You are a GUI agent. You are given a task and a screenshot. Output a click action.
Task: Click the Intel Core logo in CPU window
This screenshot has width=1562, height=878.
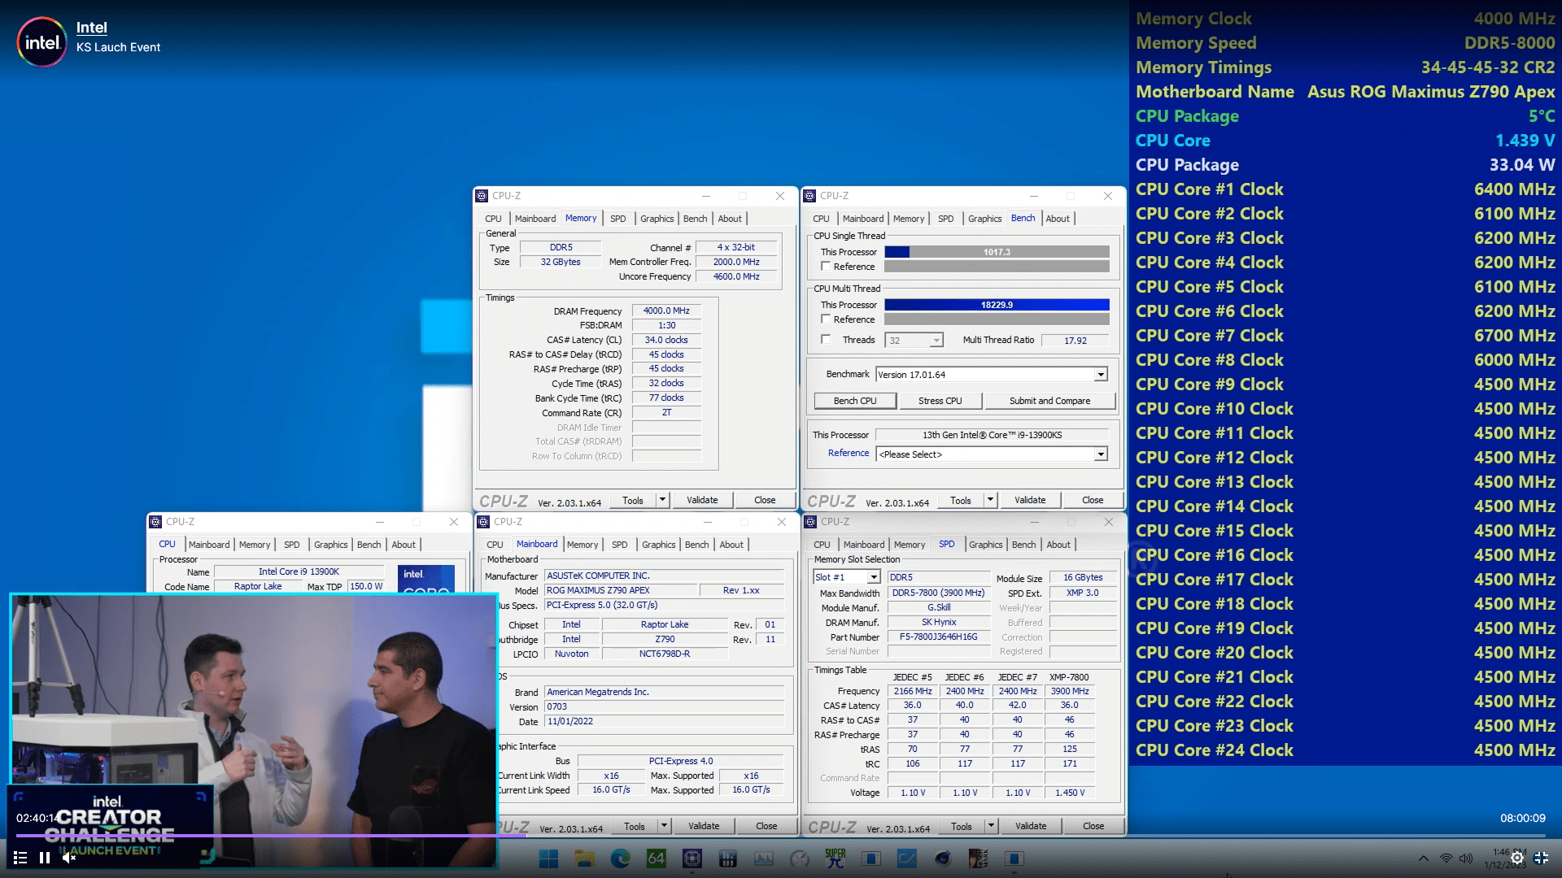coord(426,579)
